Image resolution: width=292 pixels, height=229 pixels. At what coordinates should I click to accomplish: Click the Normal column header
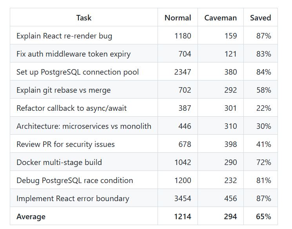point(178,18)
